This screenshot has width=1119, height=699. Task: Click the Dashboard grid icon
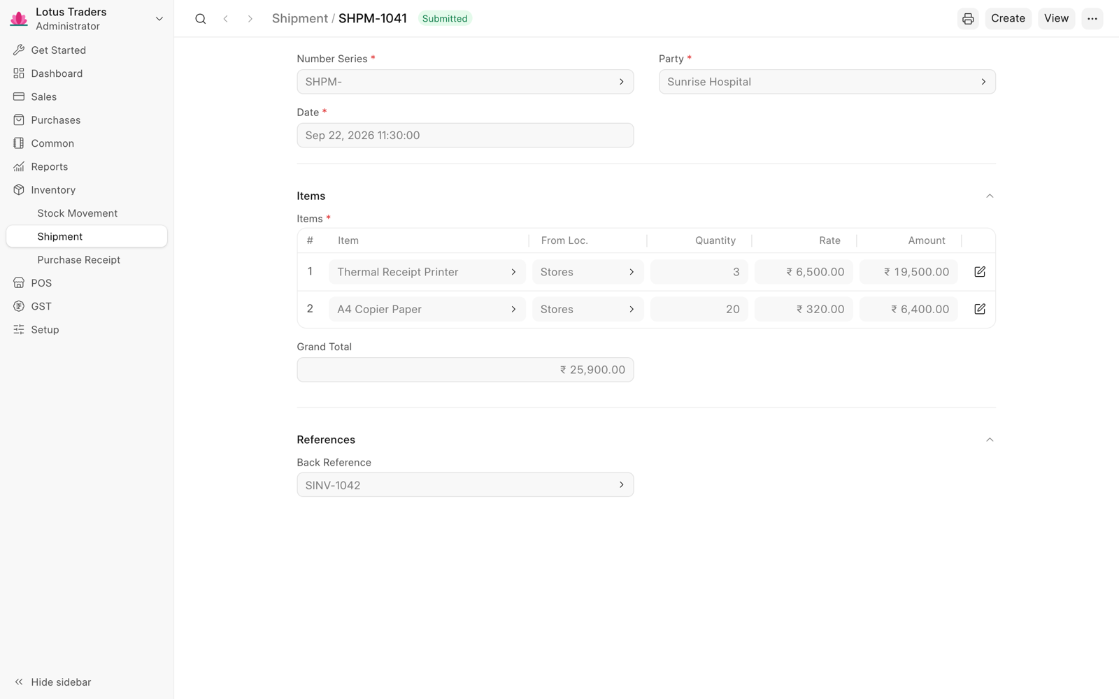pyautogui.click(x=19, y=73)
